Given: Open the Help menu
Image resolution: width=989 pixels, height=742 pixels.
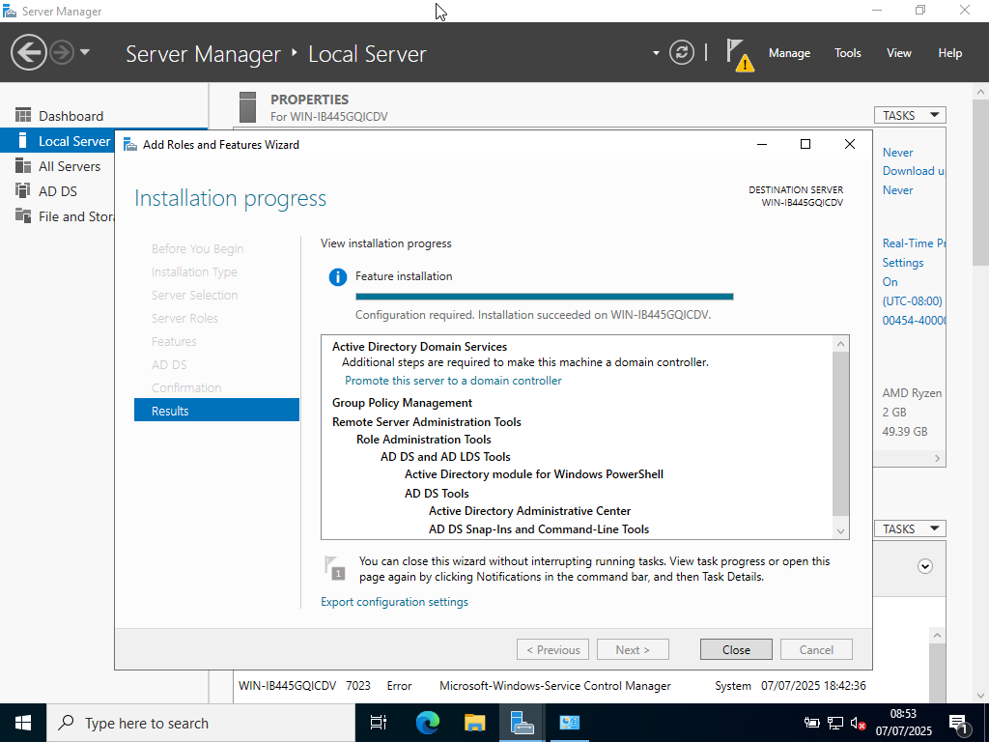Looking at the screenshot, I should point(950,53).
